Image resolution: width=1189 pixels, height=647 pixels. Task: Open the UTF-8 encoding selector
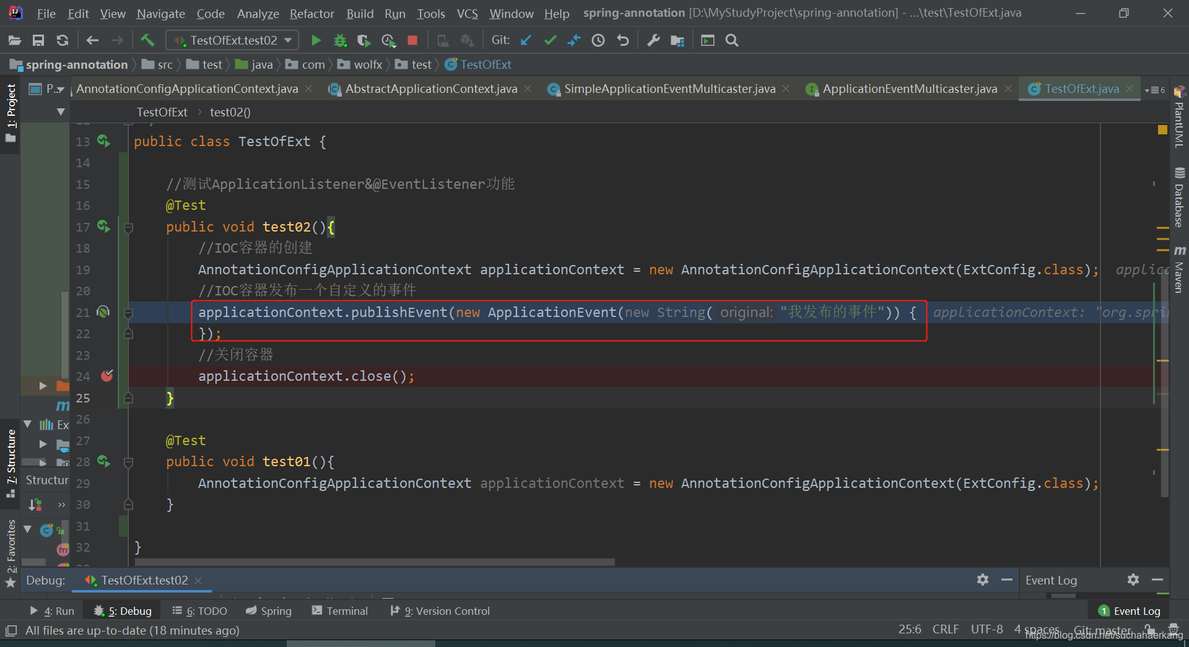pos(987,629)
